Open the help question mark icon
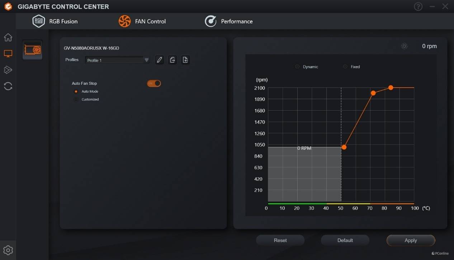This screenshot has width=454, height=260. coord(418,6)
